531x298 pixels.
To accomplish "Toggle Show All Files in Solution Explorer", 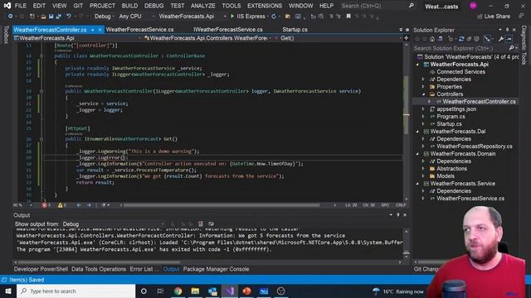I will (x=477, y=39).
